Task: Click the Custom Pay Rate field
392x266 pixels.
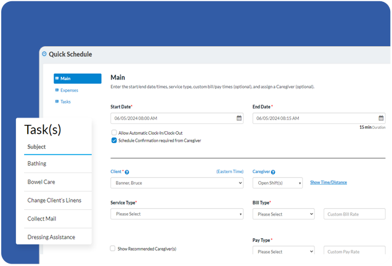Action: point(354,252)
